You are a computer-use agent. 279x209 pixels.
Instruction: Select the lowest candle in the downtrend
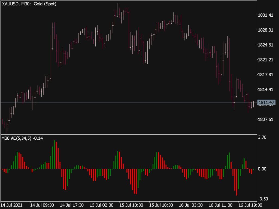point(248,109)
